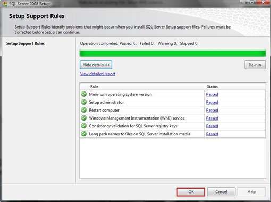Click SQL Server Setup title bar icon
This screenshot has width=271, height=202.
4,4
